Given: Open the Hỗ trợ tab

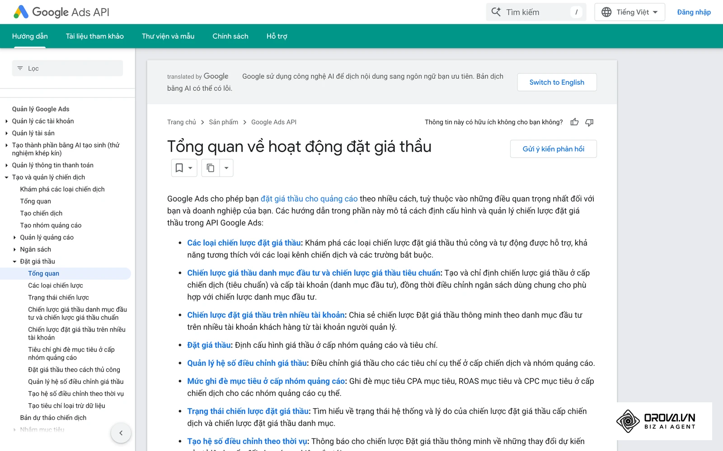Looking at the screenshot, I should (x=277, y=36).
